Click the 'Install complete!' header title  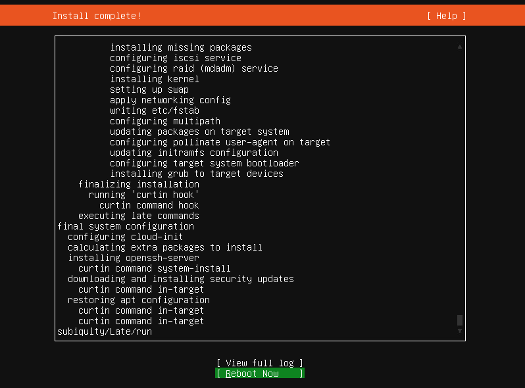coord(97,16)
